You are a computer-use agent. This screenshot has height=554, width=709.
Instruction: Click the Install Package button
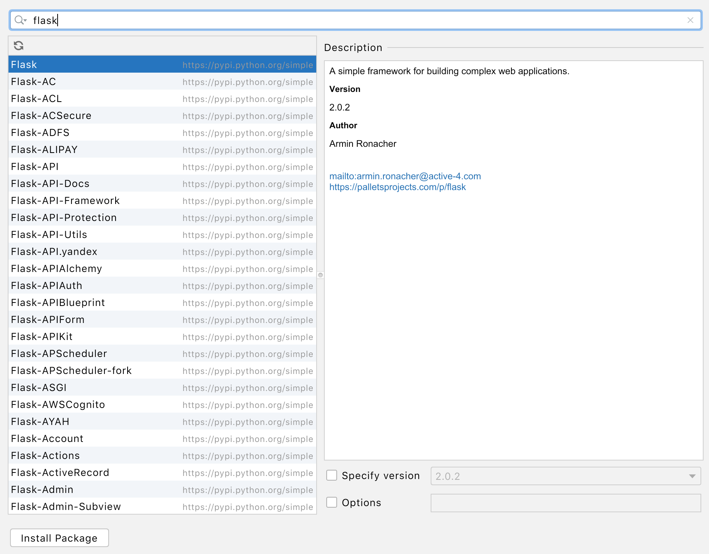pyautogui.click(x=59, y=538)
